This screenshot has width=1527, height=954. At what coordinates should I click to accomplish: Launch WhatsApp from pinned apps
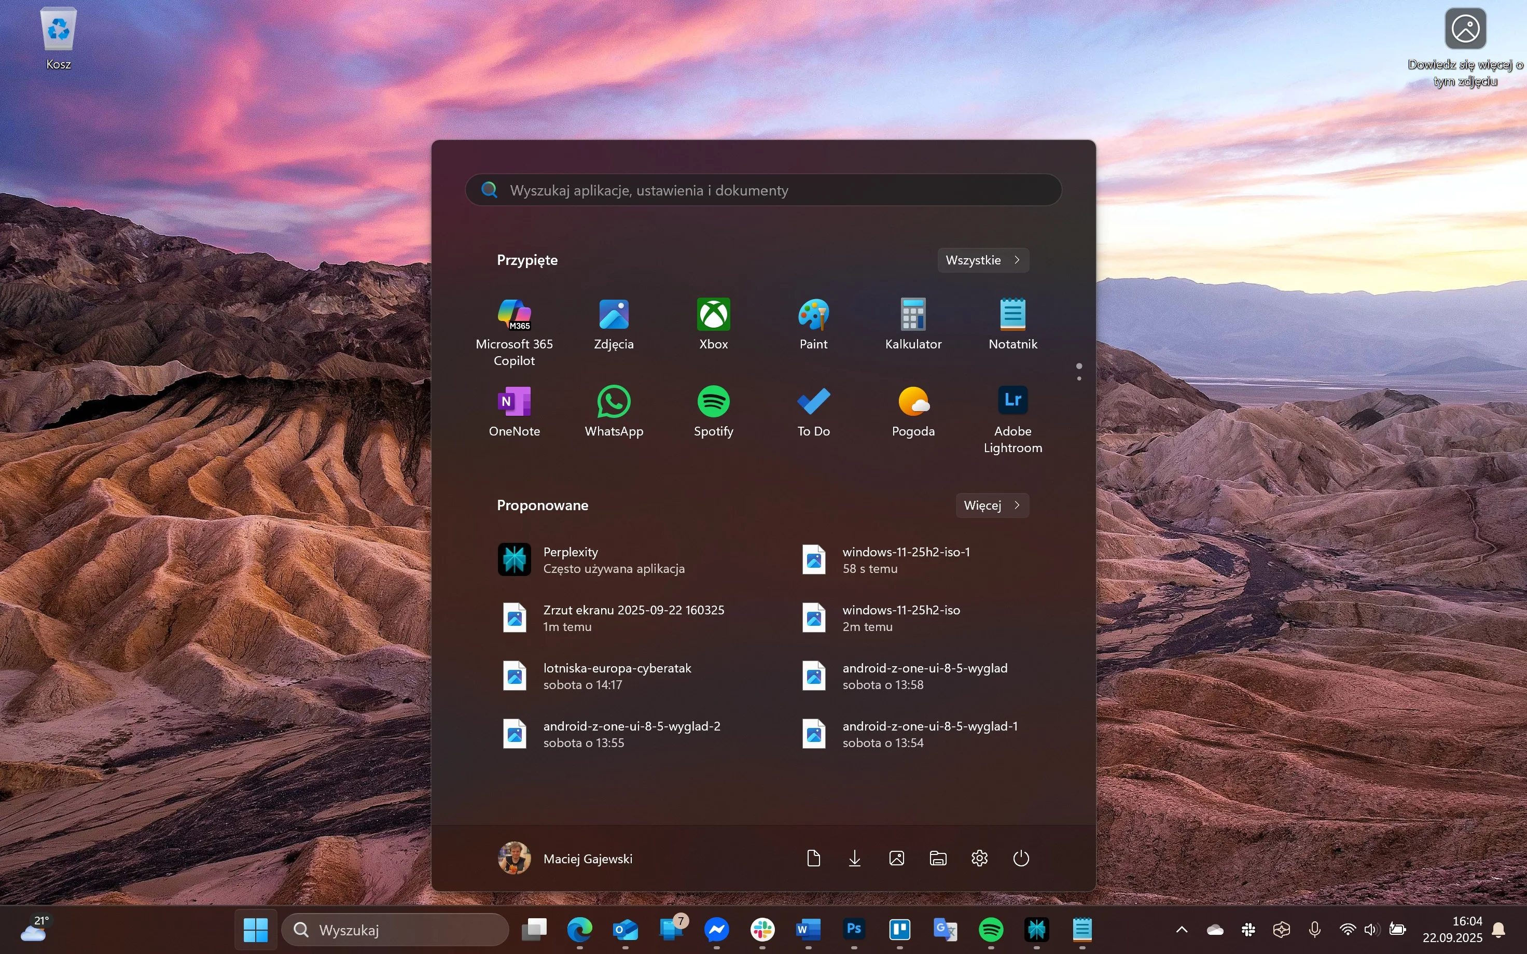pos(614,411)
